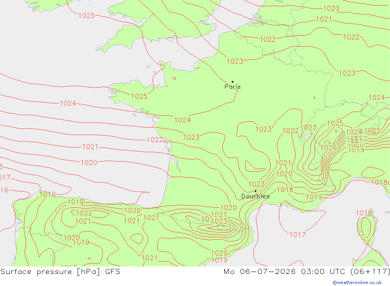Click the black dot marking Dourbies

(x=255, y=191)
